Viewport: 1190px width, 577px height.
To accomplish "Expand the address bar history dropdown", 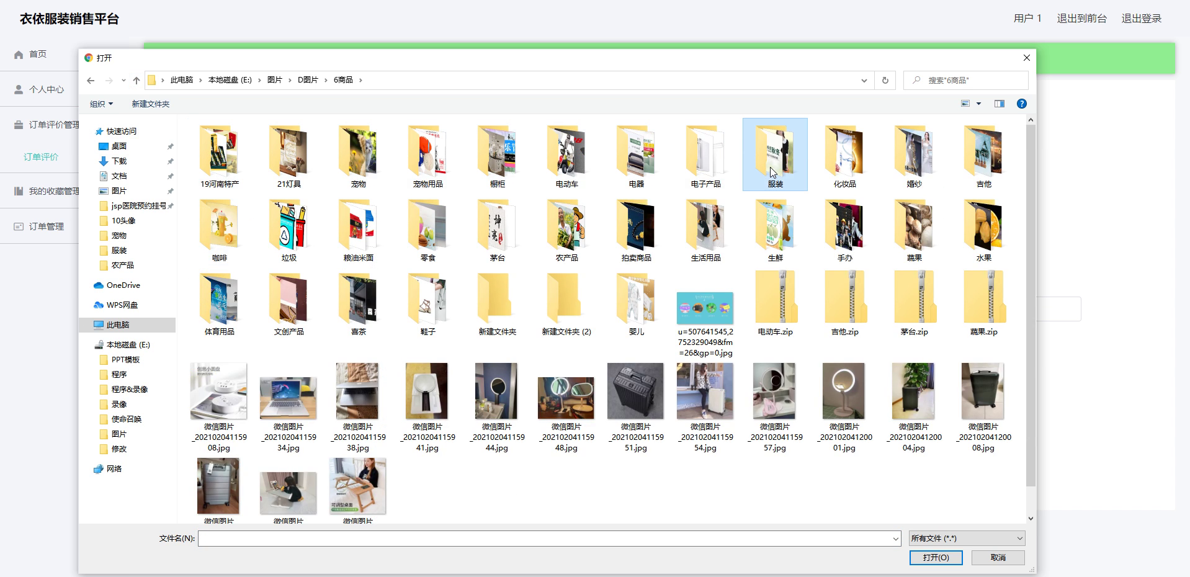I will pyautogui.click(x=864, y=80).
